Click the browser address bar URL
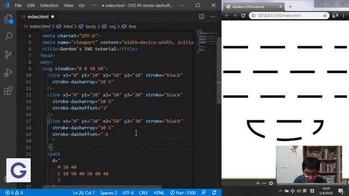The image size is (349, 196). coord(279,16)
